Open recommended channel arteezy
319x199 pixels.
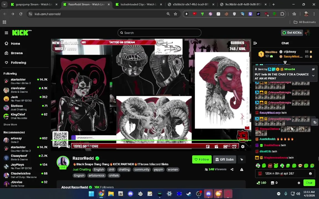(25, 140)
